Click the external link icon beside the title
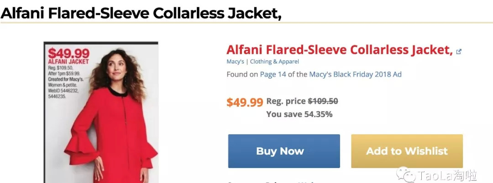This screenshot has width=493, height=183. point(459,52)
